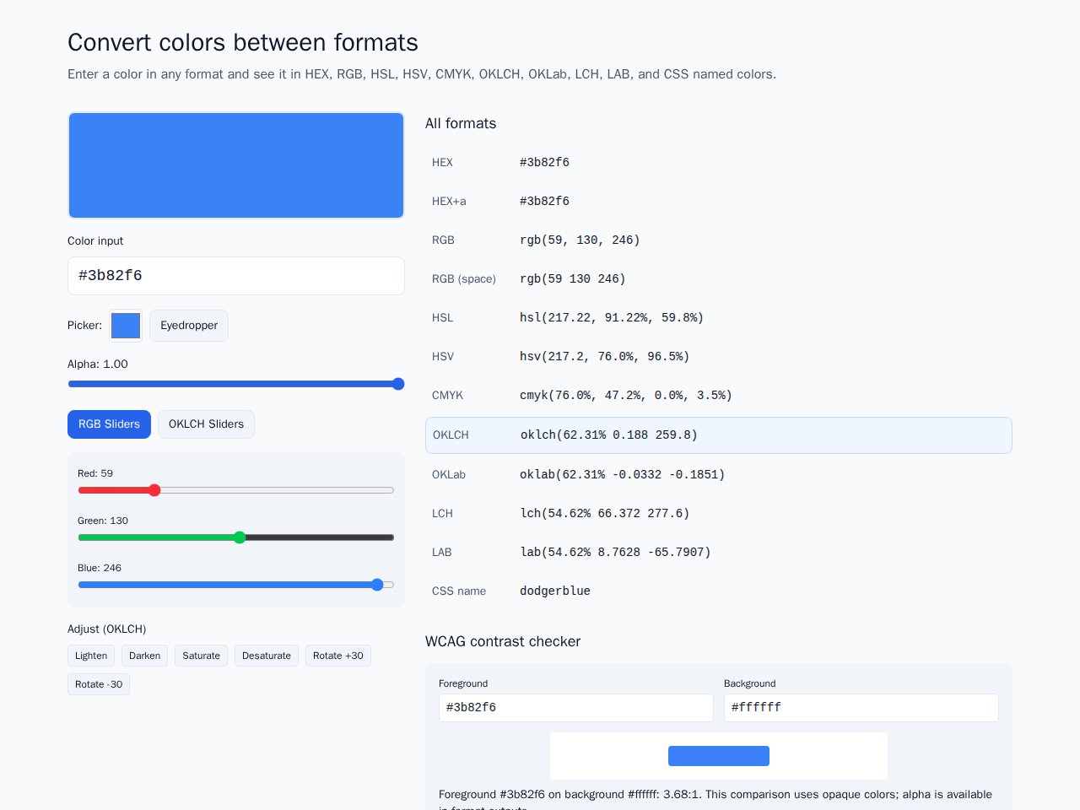1080x810 pixels.
Task: Click the Red slider track
Action: 236,490
